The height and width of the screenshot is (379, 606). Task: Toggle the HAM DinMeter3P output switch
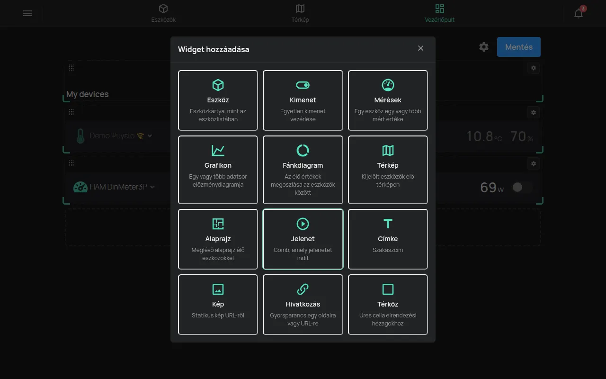(x=522, y=187)
